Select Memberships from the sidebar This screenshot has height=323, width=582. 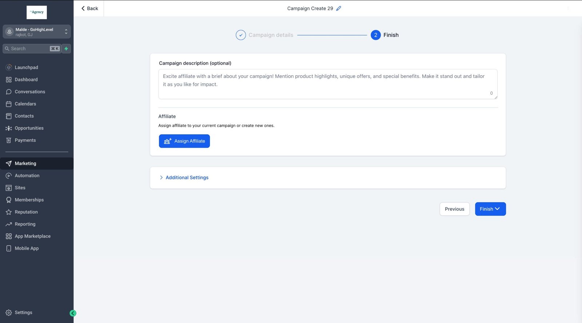29,200
